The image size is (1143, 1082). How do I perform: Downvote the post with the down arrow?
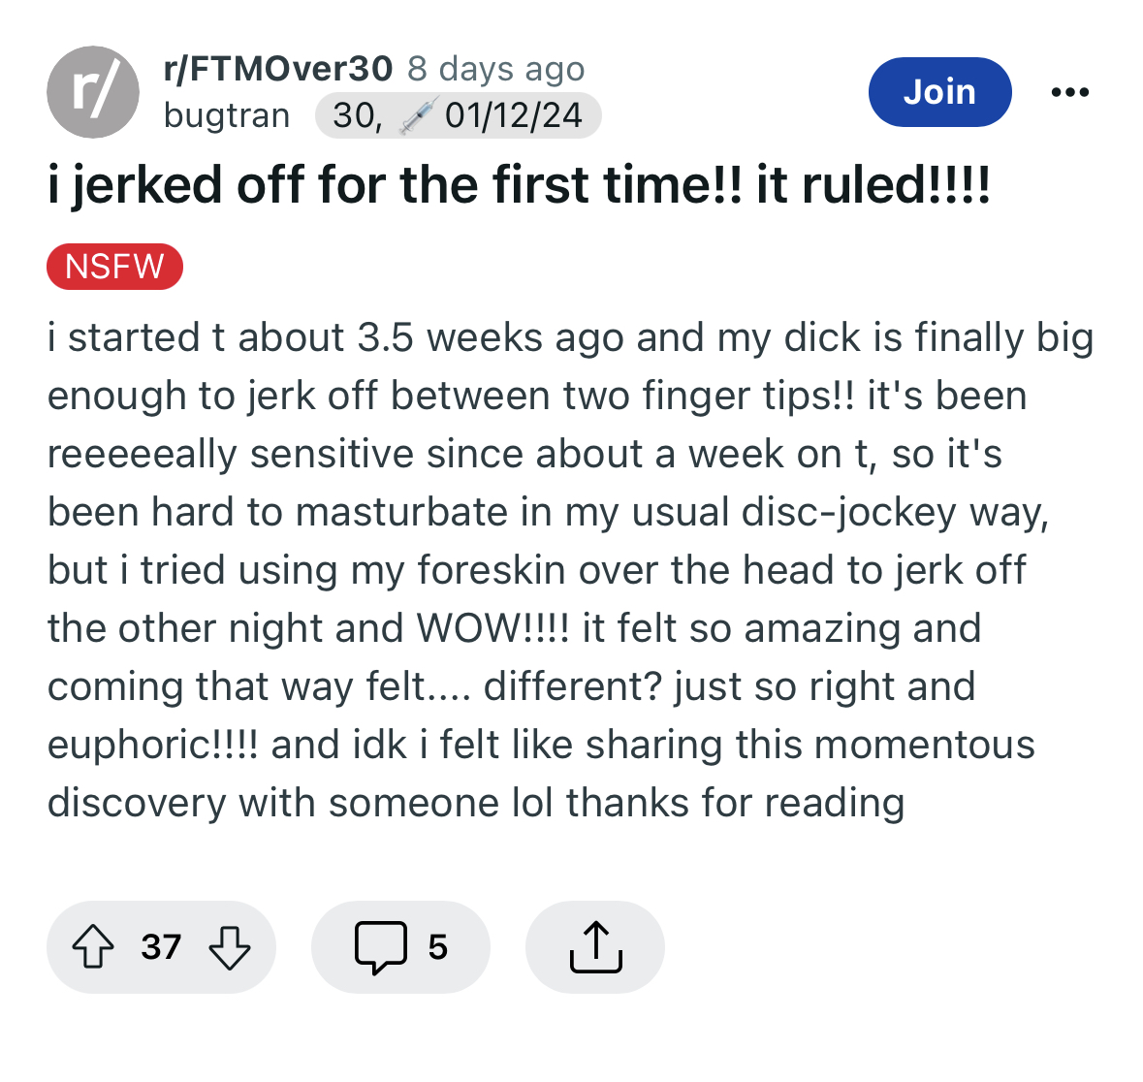(x=230, y=947)
